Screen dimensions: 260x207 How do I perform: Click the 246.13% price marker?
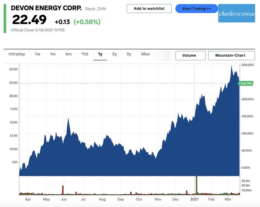coord(246,84)
